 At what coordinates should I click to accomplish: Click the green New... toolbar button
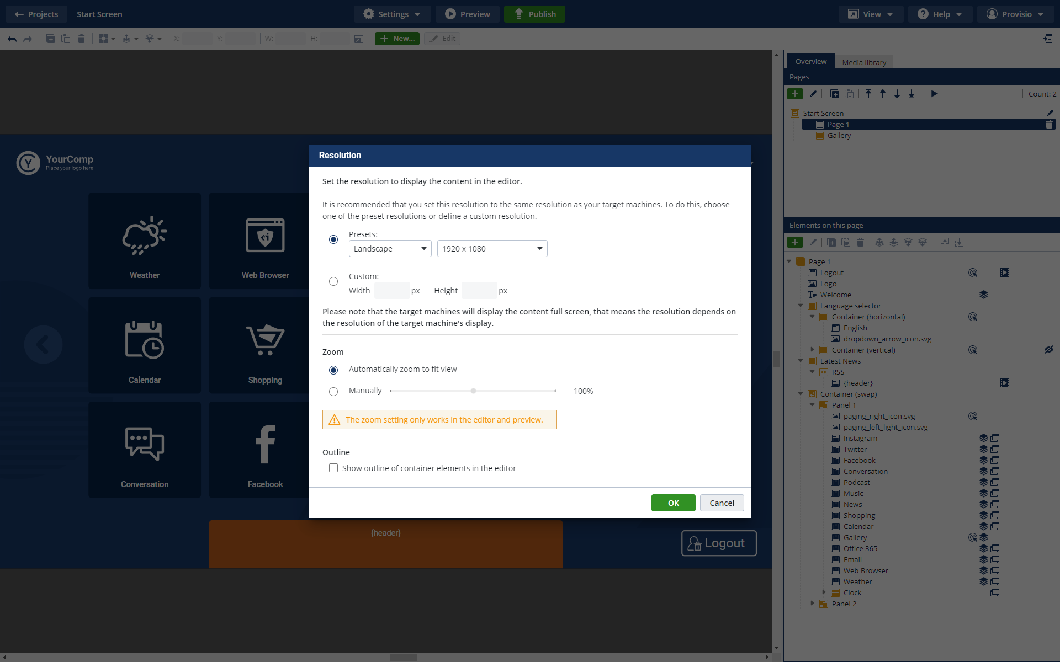[397, 38]
